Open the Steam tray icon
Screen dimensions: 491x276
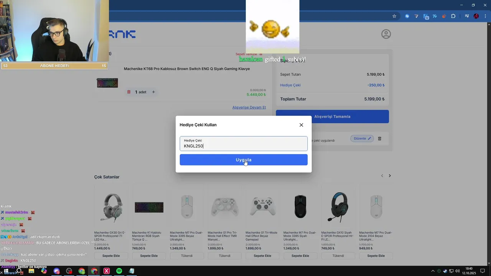pyautogui.click(x=445, y=271)
